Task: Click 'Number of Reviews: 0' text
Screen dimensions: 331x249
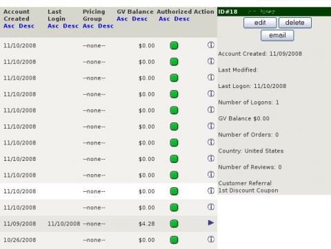Action: coord(250,167)
